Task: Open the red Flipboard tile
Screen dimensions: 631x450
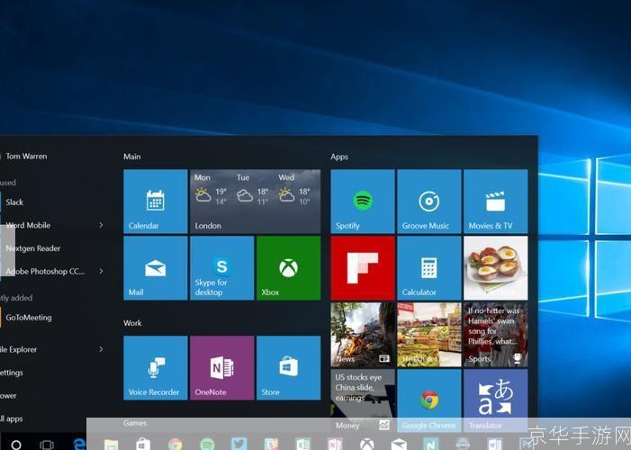Action: [x=363, y=268]
